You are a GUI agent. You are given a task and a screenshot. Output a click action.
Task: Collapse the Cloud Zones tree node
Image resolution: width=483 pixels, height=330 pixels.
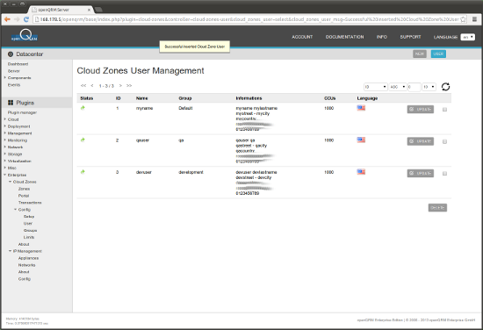[x=11, y=182]
